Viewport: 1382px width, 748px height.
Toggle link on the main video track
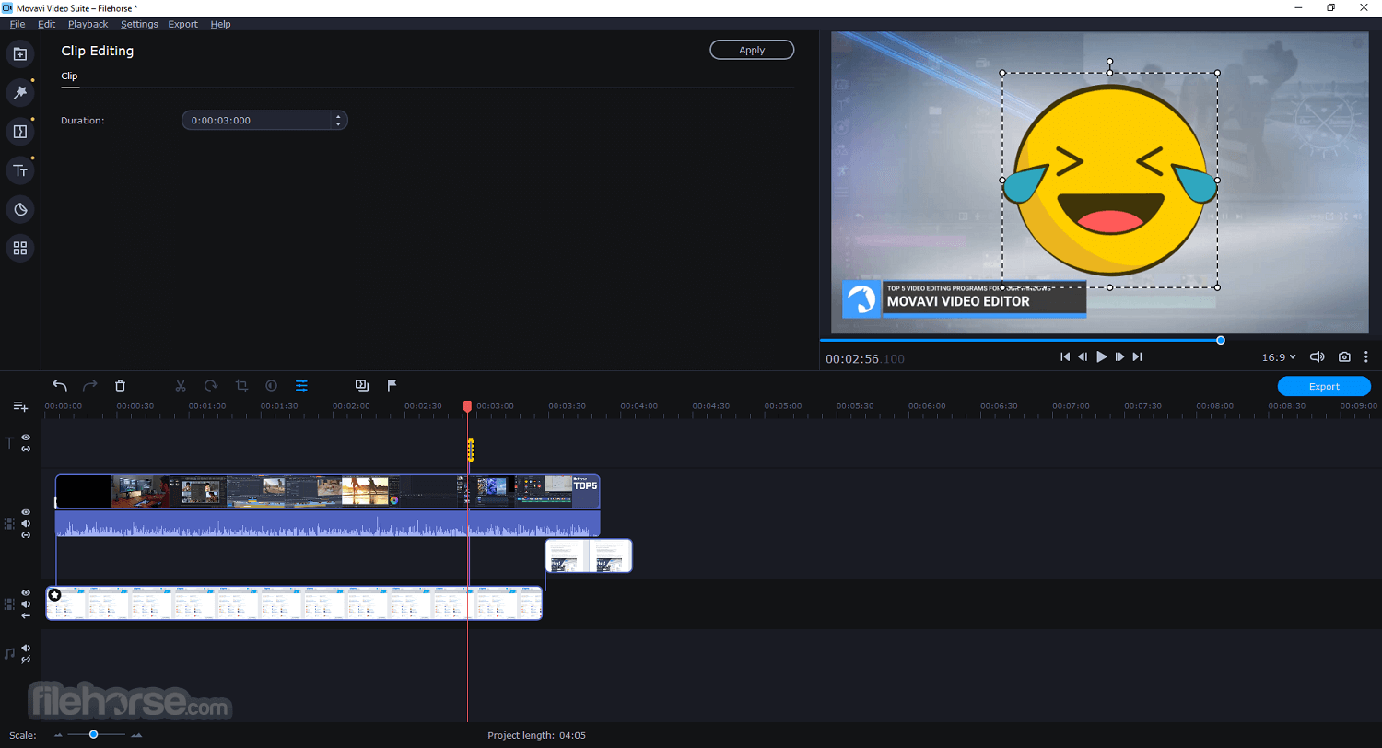tap(26, 535)
